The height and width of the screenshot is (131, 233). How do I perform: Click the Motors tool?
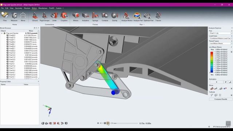coord(76,15)
